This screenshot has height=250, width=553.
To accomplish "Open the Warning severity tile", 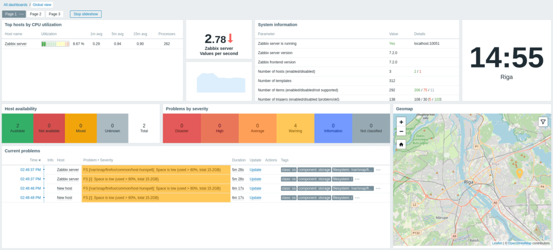I will (295, 129).
